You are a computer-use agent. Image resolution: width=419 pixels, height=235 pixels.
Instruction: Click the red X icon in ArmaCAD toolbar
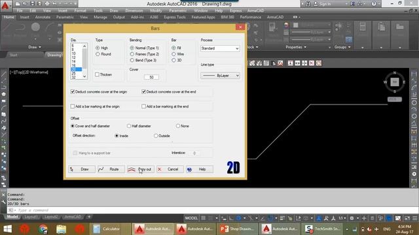(x=312, y=63)
